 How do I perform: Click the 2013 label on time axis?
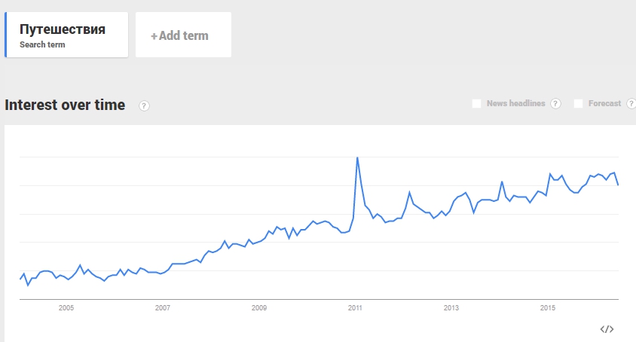[451, 308]
